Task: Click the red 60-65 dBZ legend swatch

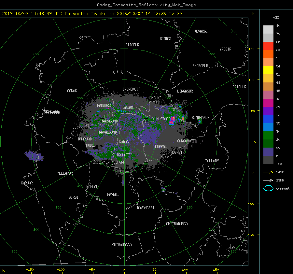Action: 268,46
